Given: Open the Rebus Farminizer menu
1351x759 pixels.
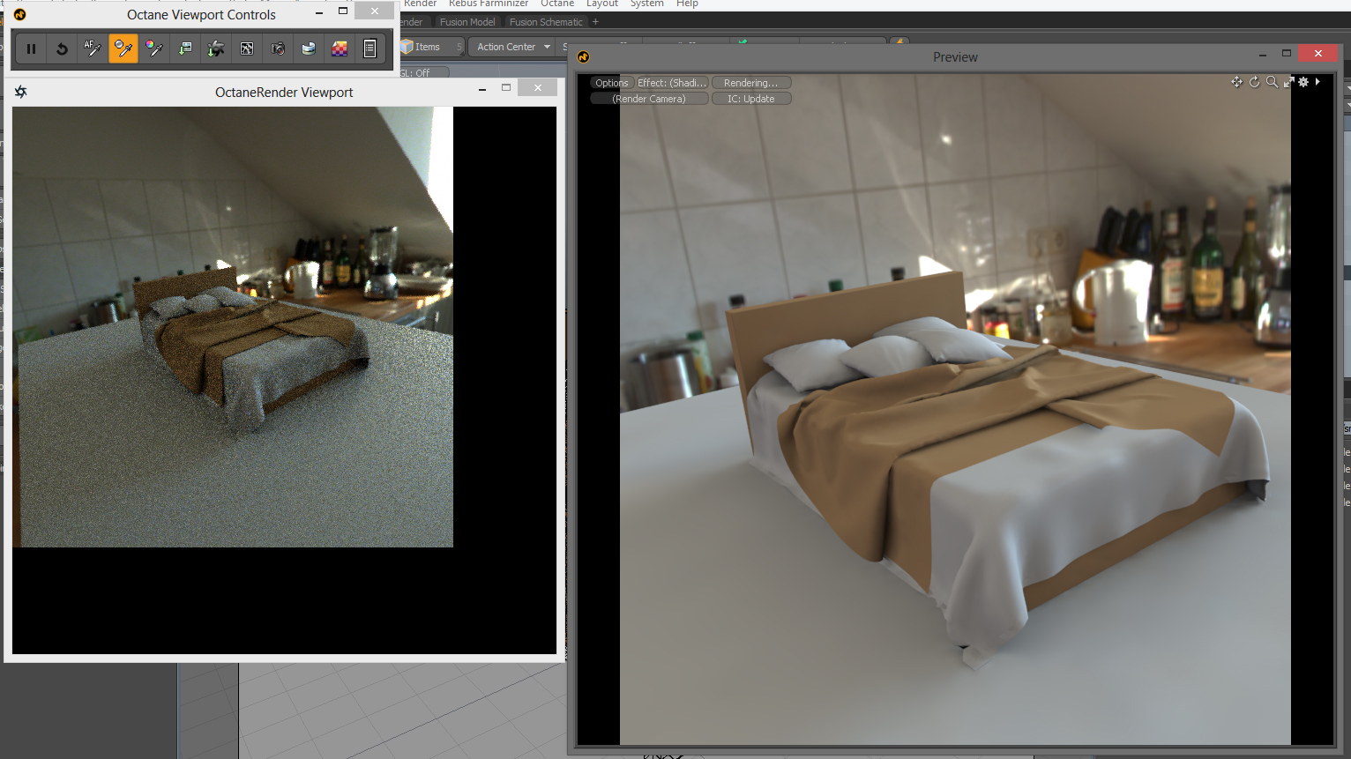Looking at the screenshot, I should pyautogui.click(x=489, y=4).
